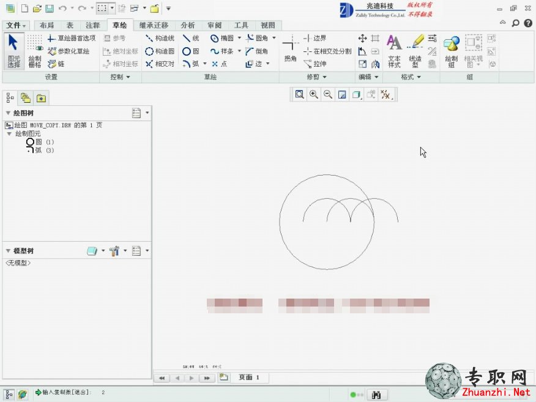Open the 圆角 tool dropdown arrow
Viewport: 536px width, 402px height.
point(274,38)
